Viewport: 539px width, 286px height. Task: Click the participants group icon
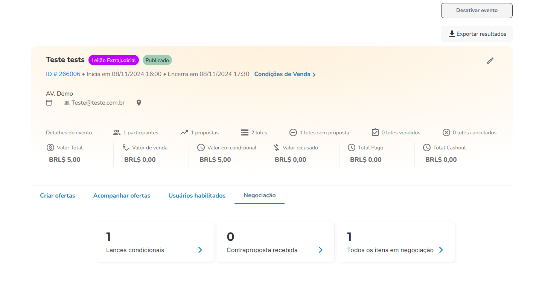[117, 132]
